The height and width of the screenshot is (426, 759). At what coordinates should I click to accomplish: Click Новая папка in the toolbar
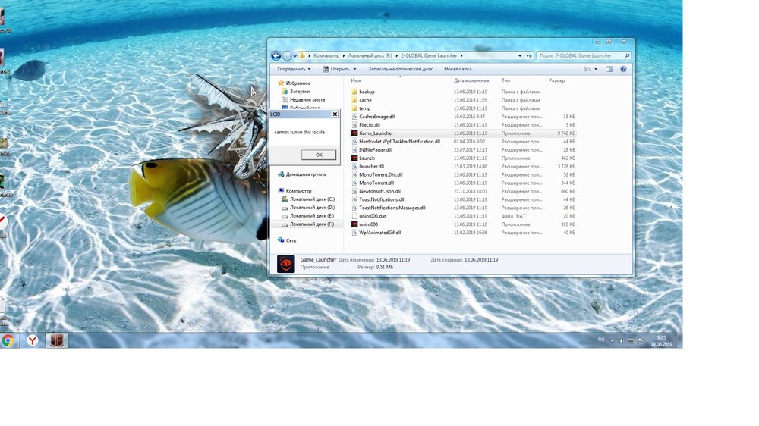[458, 69]
